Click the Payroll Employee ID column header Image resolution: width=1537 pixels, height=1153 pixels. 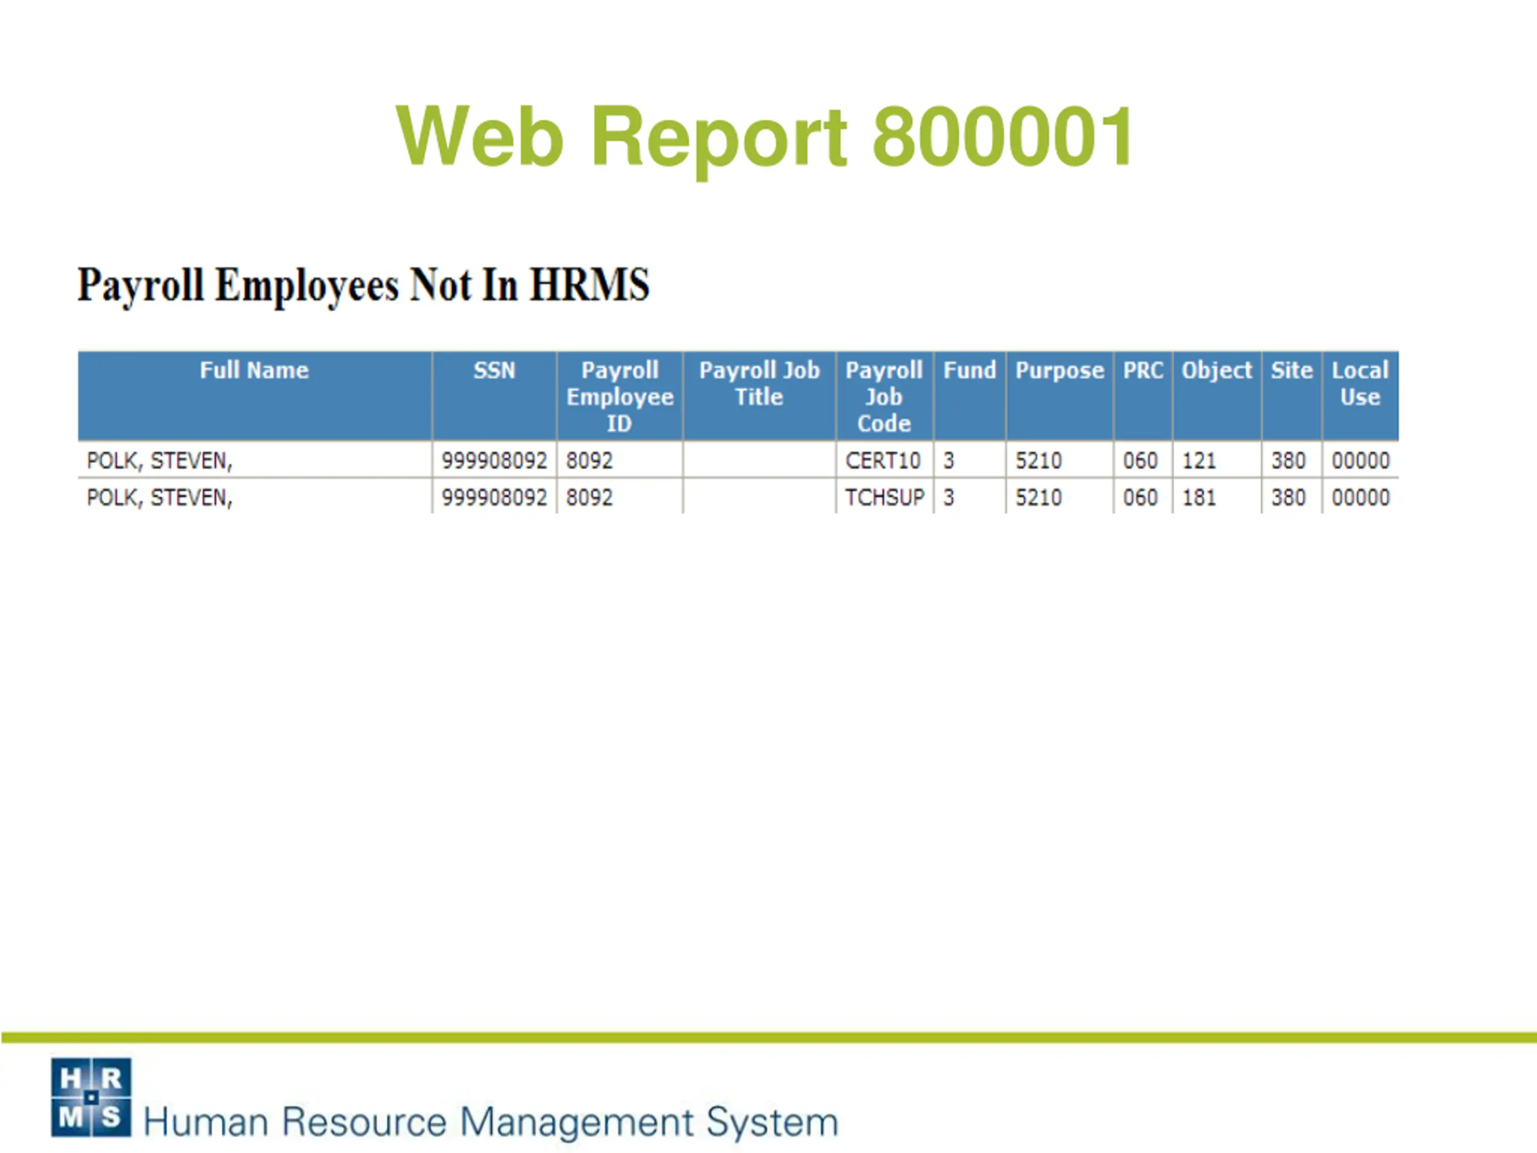coord(620,396)
